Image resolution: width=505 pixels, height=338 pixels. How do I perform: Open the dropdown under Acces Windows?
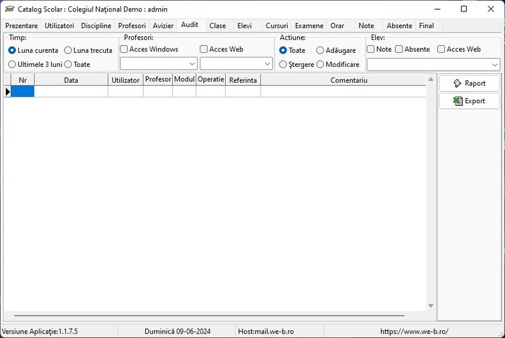coord(159,64)
